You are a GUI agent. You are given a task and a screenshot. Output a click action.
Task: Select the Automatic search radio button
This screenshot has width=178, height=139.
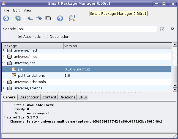click(x=20, y=37)
